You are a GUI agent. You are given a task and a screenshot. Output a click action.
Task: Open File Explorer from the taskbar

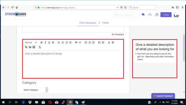click(37, 102)
